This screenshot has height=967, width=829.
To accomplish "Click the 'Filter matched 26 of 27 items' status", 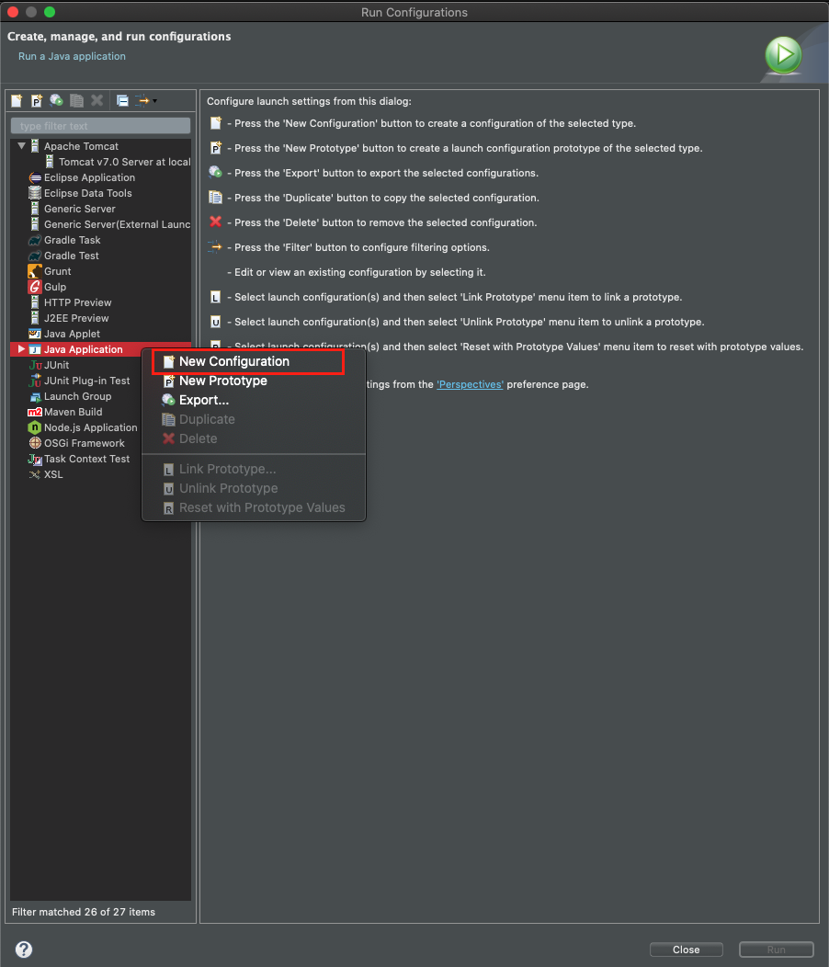I will click(84, 912).
